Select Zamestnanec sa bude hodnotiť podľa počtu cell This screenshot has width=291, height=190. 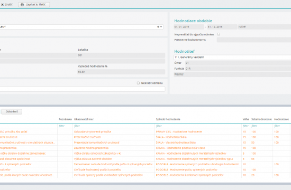point(114,164)
